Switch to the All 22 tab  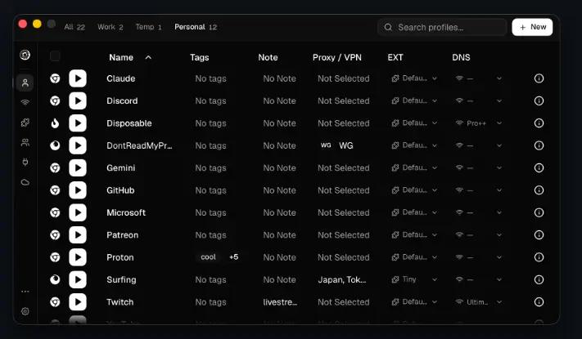(74, 27)
